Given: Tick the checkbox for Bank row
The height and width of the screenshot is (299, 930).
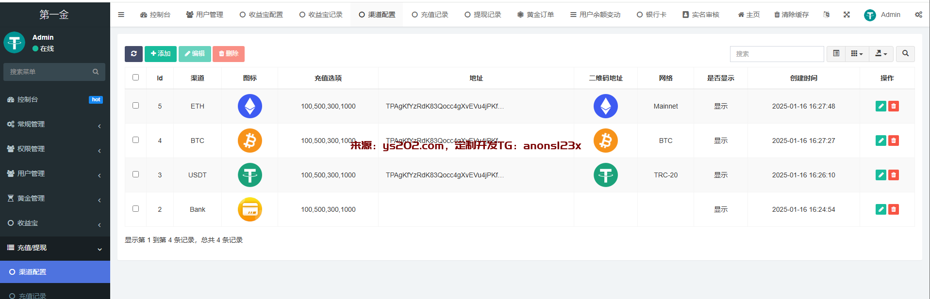Looking at the screenshot, I should pyautogui.click(x=136, y=209).
